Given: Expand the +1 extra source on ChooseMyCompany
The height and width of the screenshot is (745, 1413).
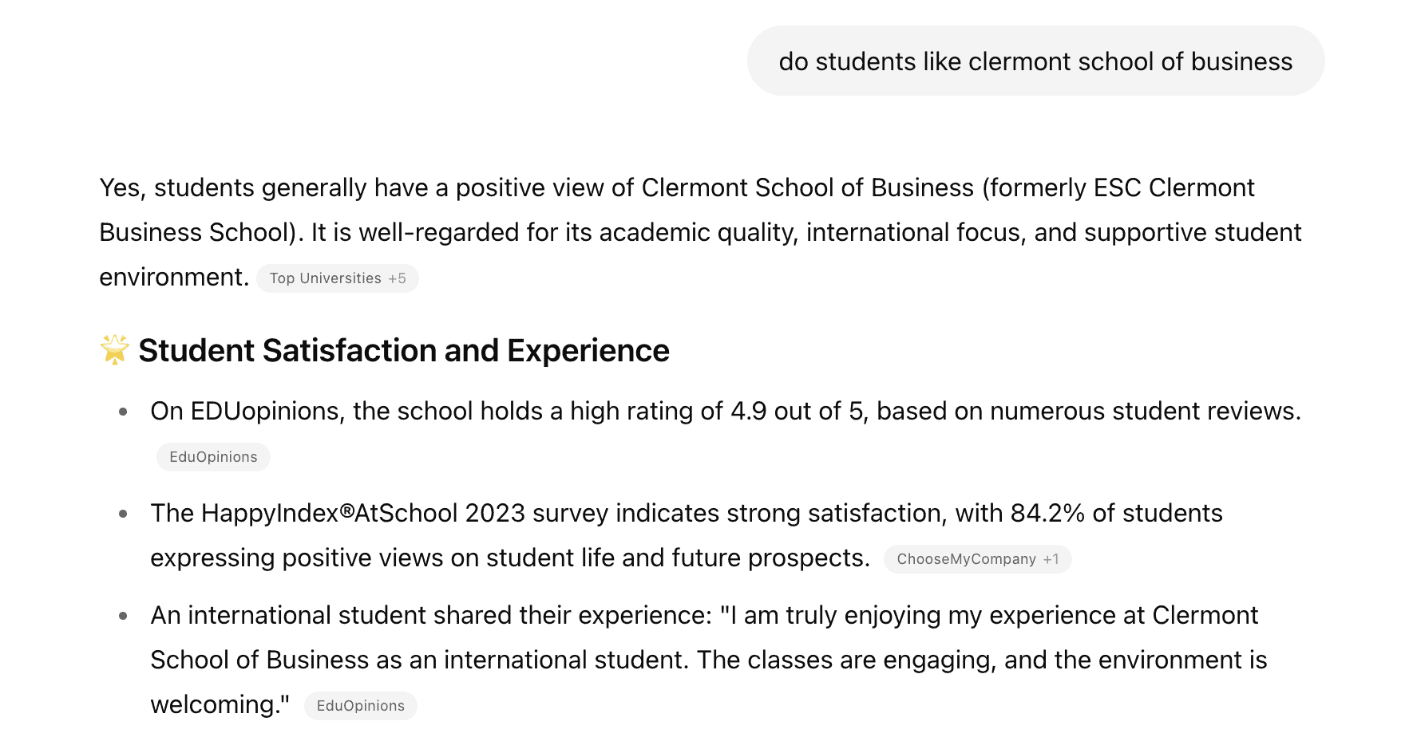Looking at the screenshot, I should (1050, 559).
